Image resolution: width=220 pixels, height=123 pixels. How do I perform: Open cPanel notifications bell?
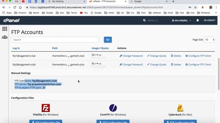pyautogui.click(x=198, y=20)
